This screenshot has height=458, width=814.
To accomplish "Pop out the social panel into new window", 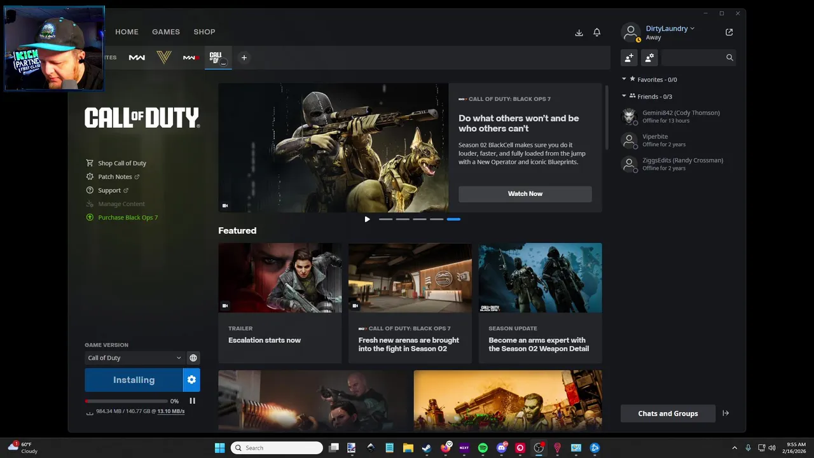I will [729, 32].
